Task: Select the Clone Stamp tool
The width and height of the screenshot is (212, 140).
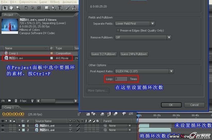Action: point(73,8)
